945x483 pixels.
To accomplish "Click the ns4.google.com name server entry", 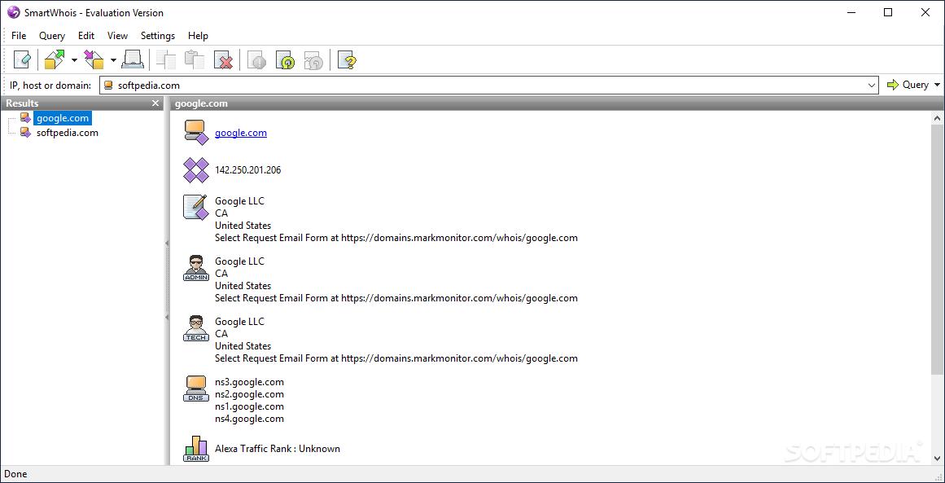I will [249, 419].
